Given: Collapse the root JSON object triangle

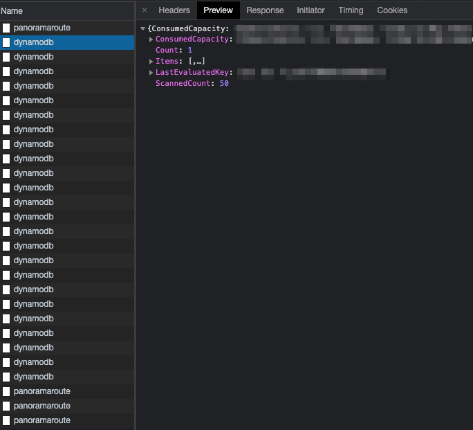Looking at the screenshot, I should click(142, 28).
